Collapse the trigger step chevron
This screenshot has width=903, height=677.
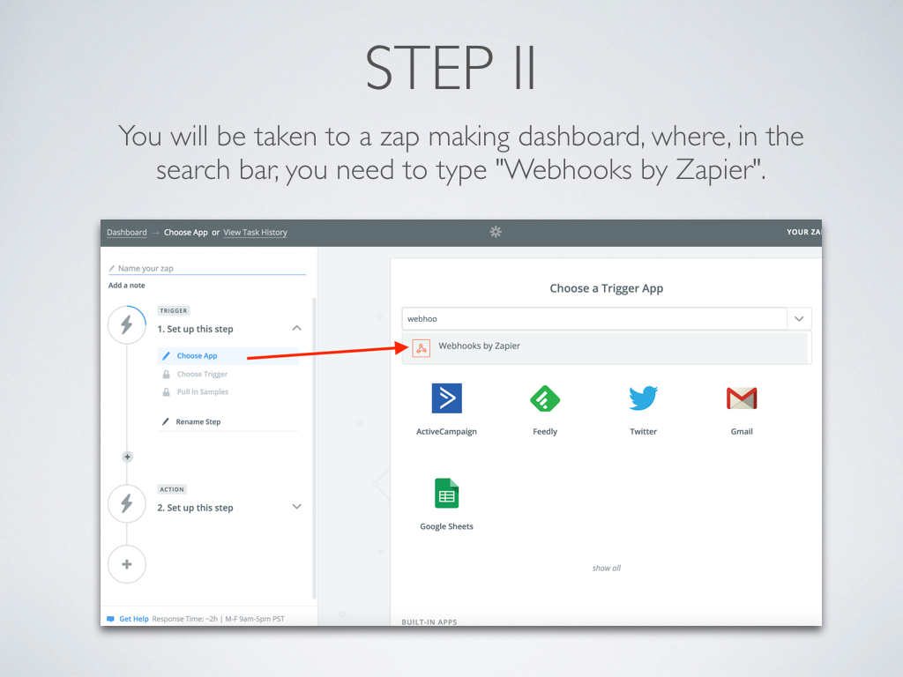pyautogui.click(x=296, y=328)
